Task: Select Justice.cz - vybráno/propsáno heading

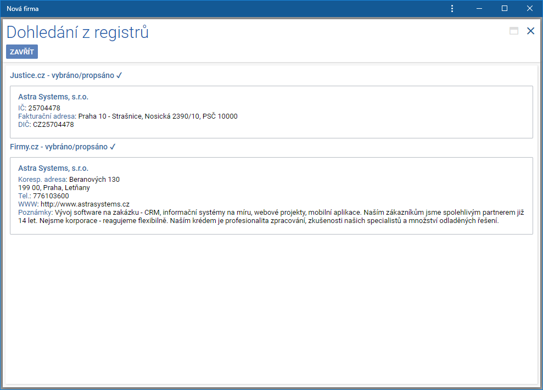Action: [66, 75]
